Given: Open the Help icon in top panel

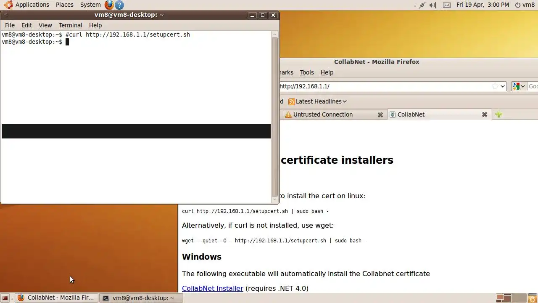Looking at the screenshot, I should 119,5.
